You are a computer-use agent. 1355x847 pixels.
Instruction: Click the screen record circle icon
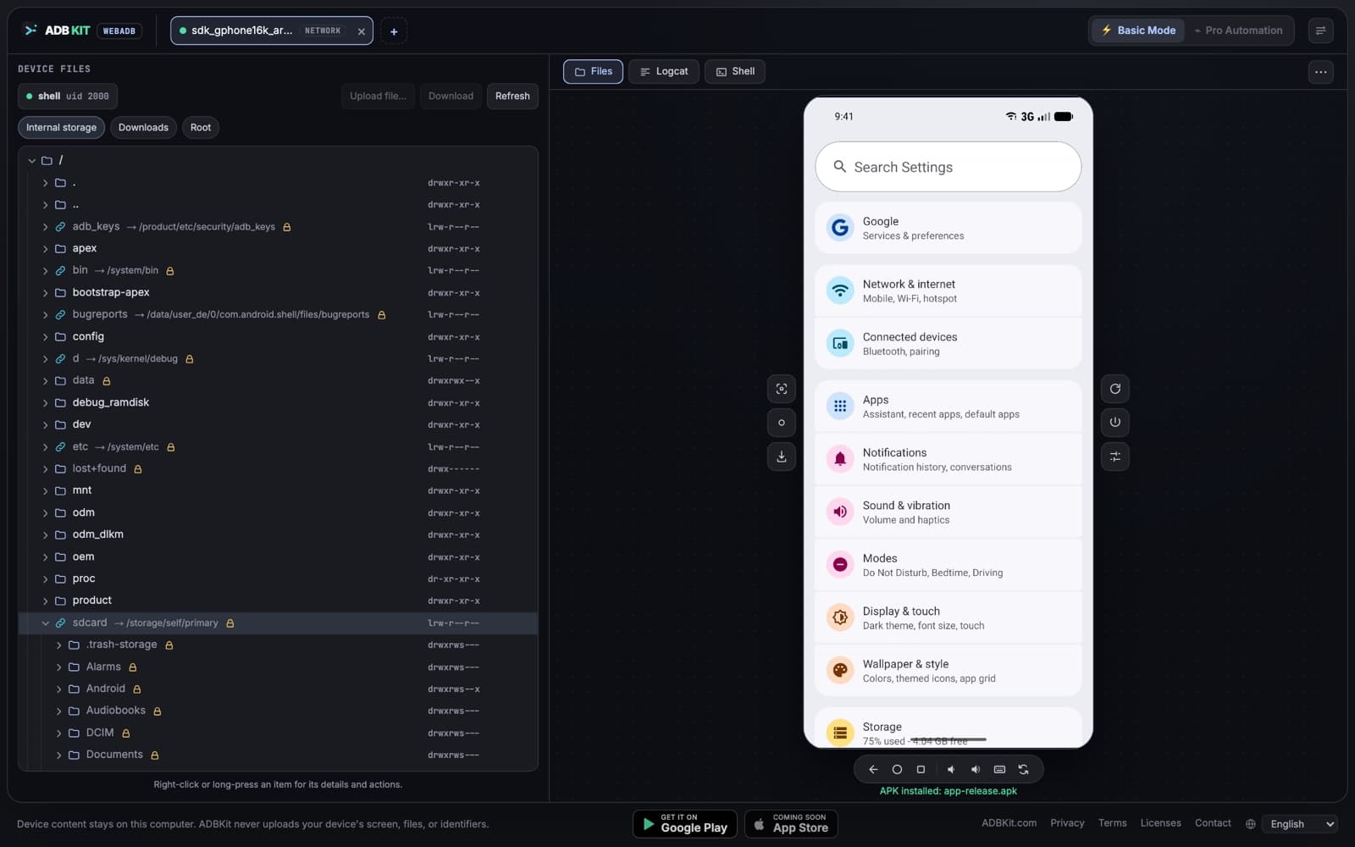781,423
